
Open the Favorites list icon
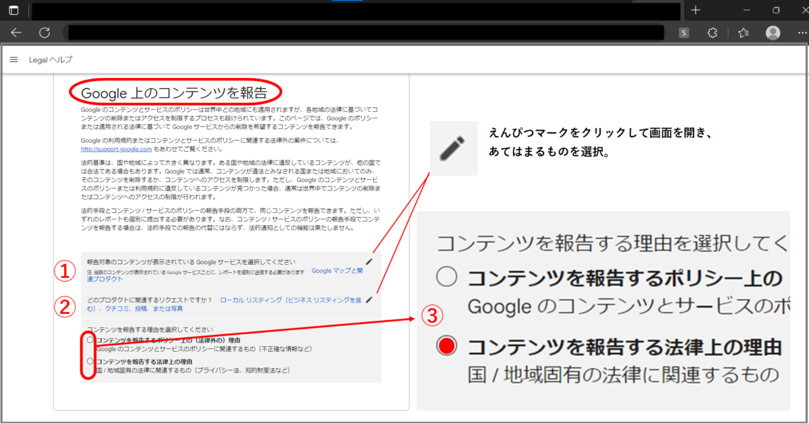tap(744, 32)
